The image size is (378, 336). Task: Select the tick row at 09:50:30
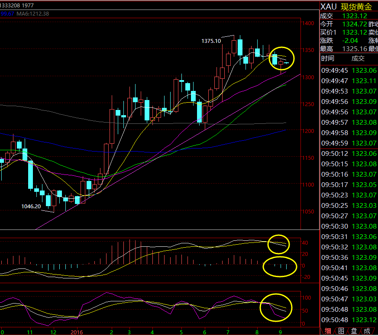pyautogui.click(x=349, y=226)
